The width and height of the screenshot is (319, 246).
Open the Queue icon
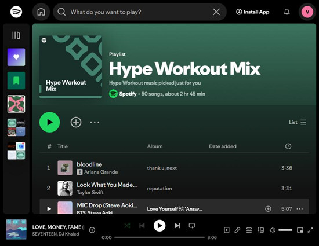249,230
